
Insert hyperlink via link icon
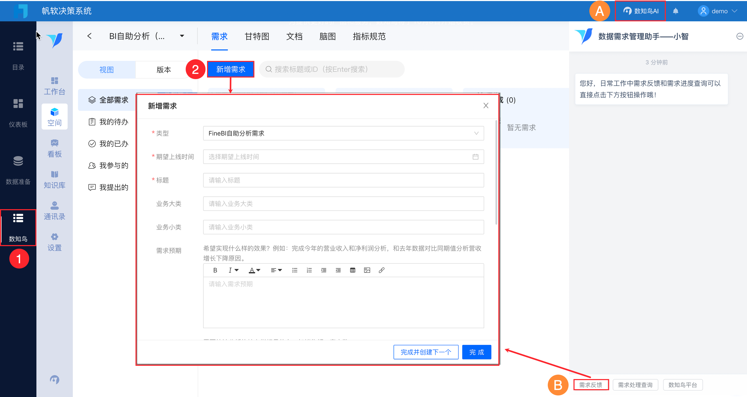point(381,270)
